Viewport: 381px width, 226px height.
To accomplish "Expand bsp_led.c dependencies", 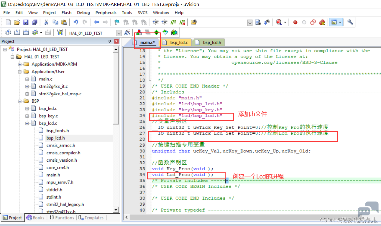I will (27, 108).
